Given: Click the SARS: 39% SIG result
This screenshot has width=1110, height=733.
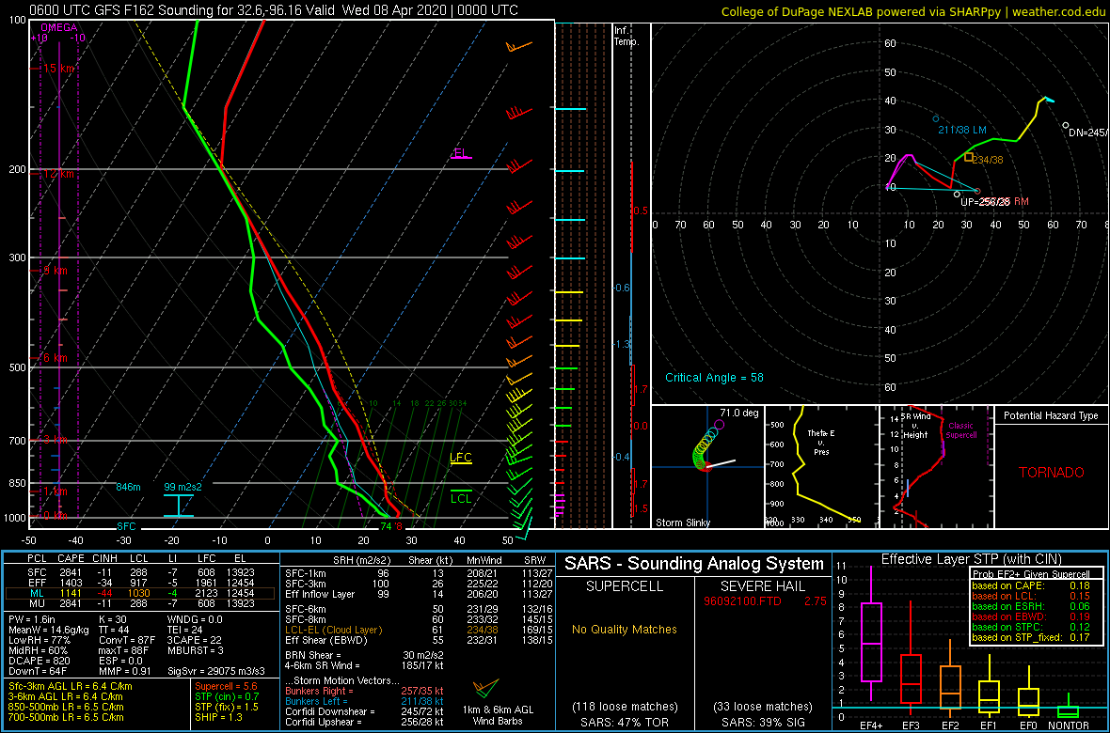Looking at the screenshot, I should [x=762, y=722].
